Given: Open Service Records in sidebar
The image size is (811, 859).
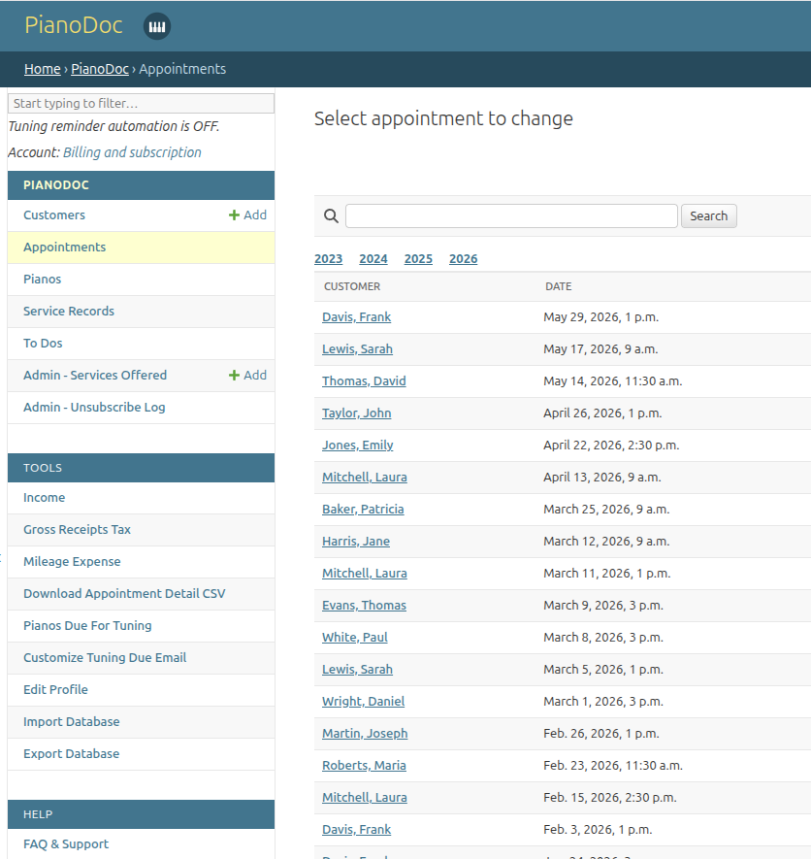Looking at the screenshot, I should pyautogui.click(x=69, y=312).
